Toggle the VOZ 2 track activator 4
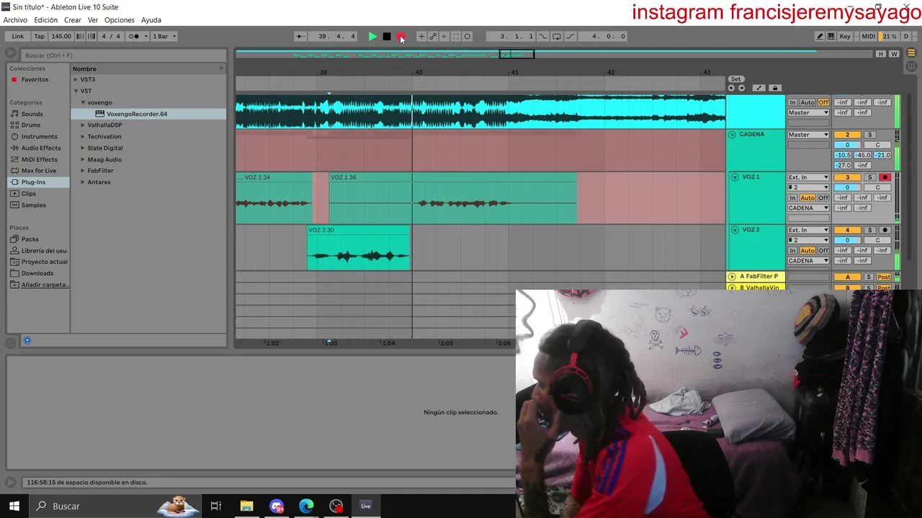 coord(847,230)
